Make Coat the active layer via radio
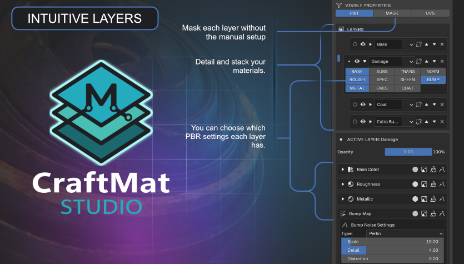Image resolution: width=464 pixels, height=264 pixels. click(355, 104)
